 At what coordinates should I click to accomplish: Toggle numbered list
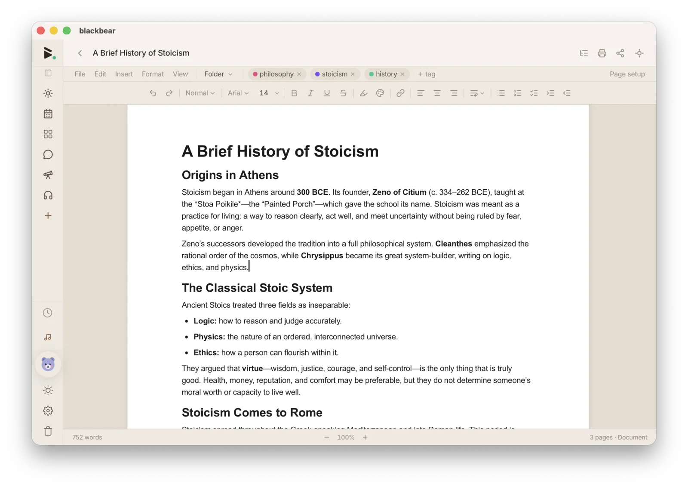click(x=517, y=93)
